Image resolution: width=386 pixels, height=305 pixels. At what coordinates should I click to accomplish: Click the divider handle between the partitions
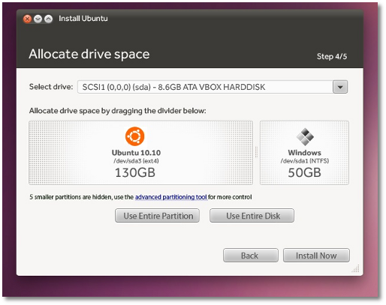pyautogui.click(x=256, y=152)
